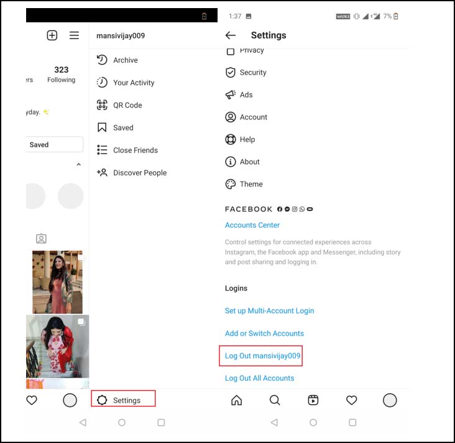Click the Saved bookmark icon in menu
The image size is (455, 443).
[x=102, y=127]
